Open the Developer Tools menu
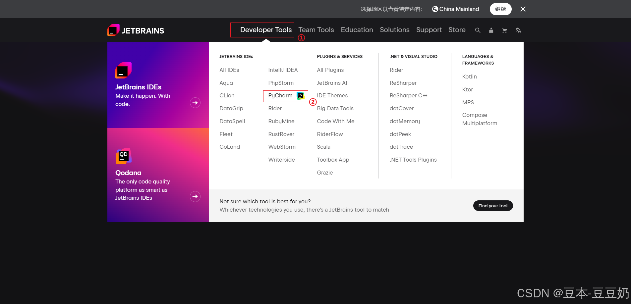631x304 pixels. 266,30
